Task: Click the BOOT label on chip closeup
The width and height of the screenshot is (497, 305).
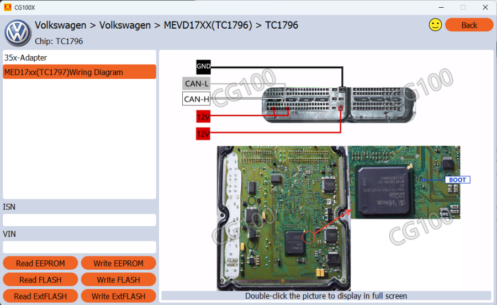Action: tap(457, 180)
